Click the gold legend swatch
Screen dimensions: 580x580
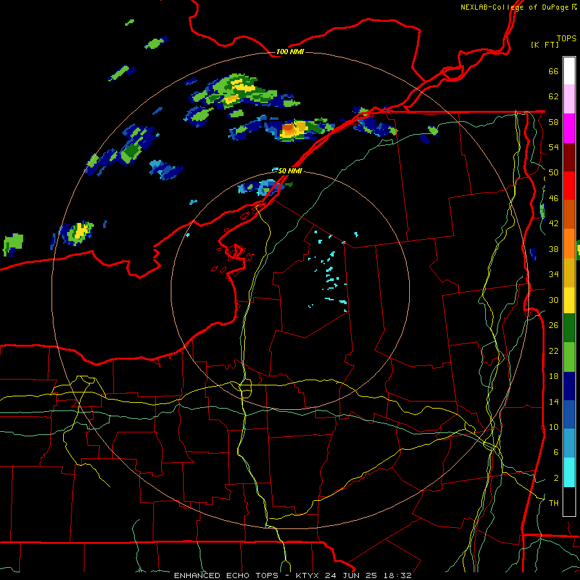point(569,273)
